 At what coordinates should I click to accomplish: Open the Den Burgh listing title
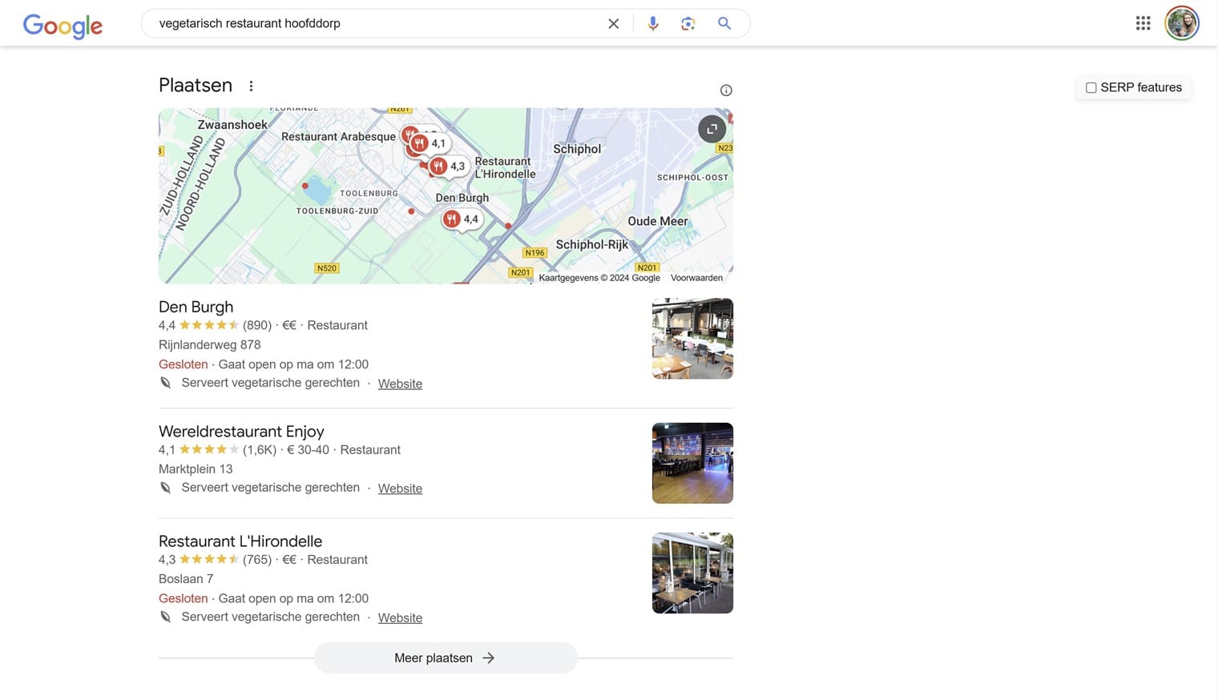pos(196,307)
